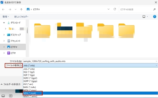Go up one folder level
This screenshot has height=98, width=158.
pyautogui.click(x=21, y=9)
